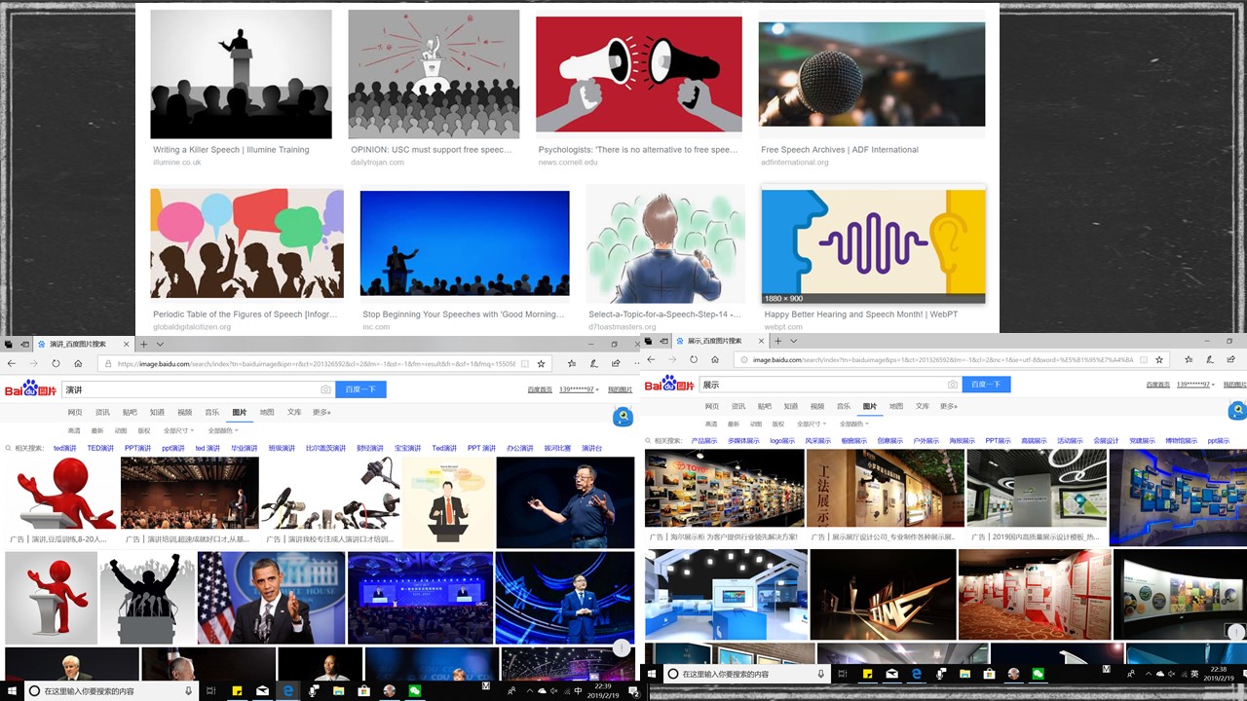
Task: Open 全部颜色 color dropdown in 展示 window
Action: click(x=854, y=424)
